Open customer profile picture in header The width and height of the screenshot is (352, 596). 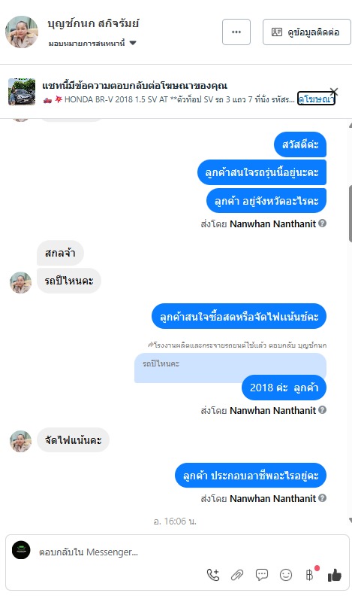pyautogui.click(x=22, y=32)
